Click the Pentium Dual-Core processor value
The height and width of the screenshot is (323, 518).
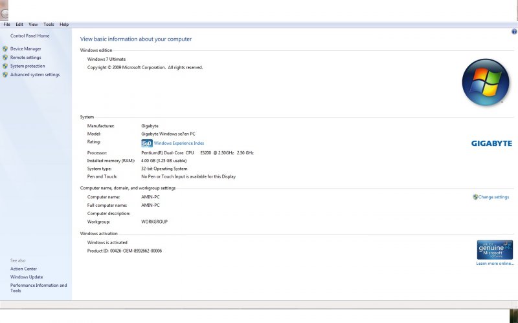(x=197, y=153)
